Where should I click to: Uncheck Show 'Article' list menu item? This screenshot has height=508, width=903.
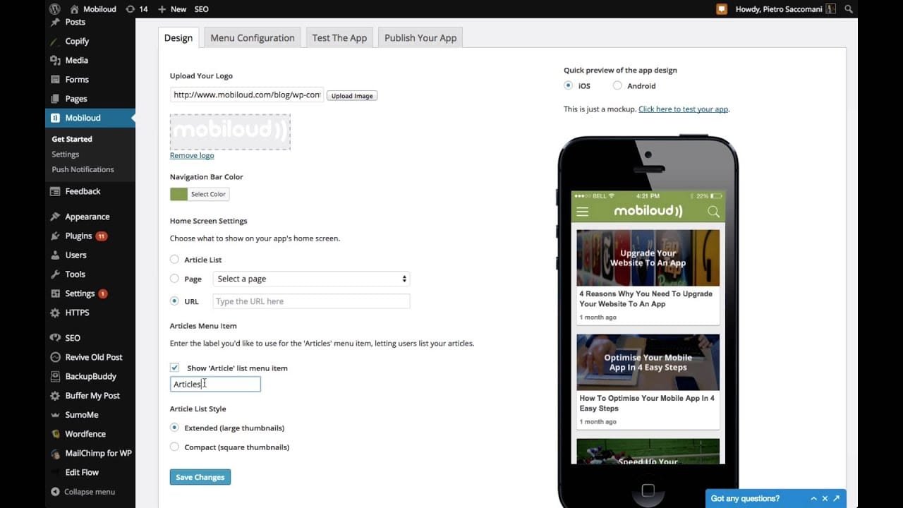[x=174, y=368]
